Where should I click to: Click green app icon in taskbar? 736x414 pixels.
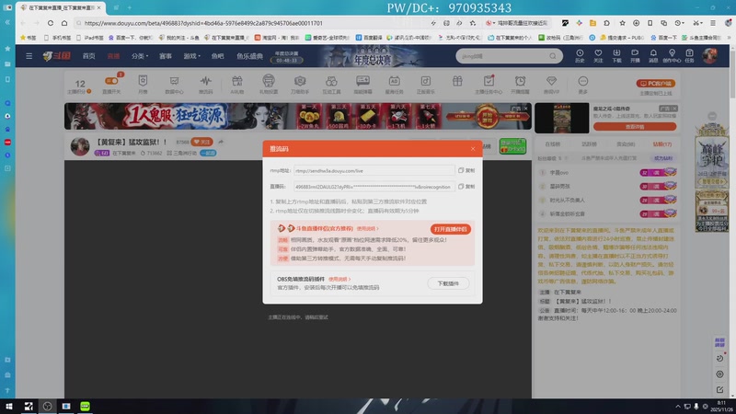85,406
